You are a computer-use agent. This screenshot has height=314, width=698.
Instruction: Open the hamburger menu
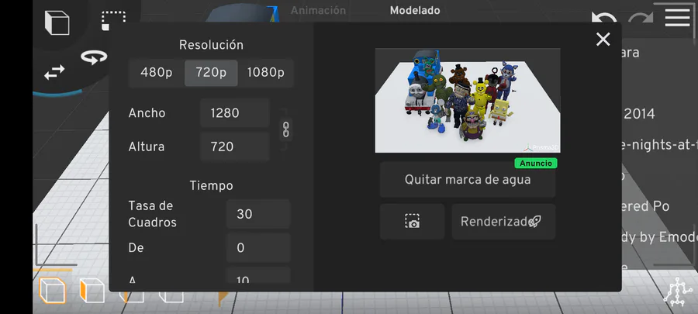(x=678, y=17)
